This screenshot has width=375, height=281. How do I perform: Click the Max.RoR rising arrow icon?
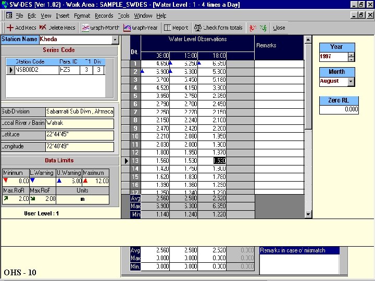[x=6, y=198]
